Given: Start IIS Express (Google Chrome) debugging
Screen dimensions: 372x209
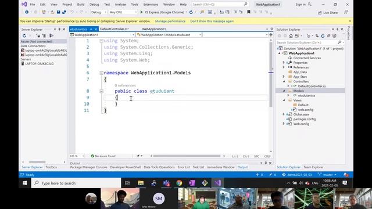Looking at the screenshot, I should [x=163, y=12].
